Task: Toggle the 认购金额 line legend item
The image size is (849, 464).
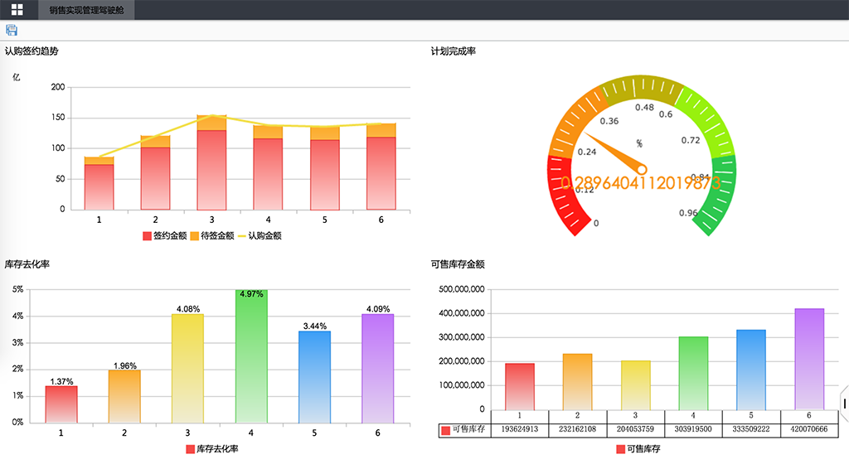Action: (x=260, y=236)
